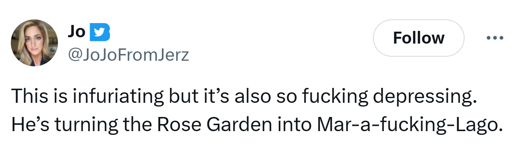Screen dimensions: 518x149
Task: Open the three-dot more options menu
Action: [495, 38]
